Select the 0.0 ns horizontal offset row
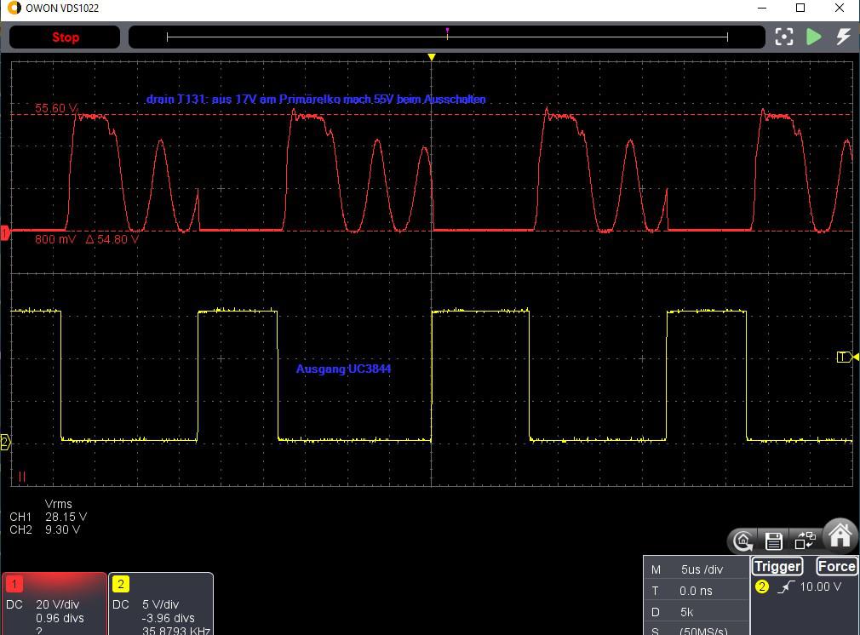The image size is (860, 635). tap(696, 591)
